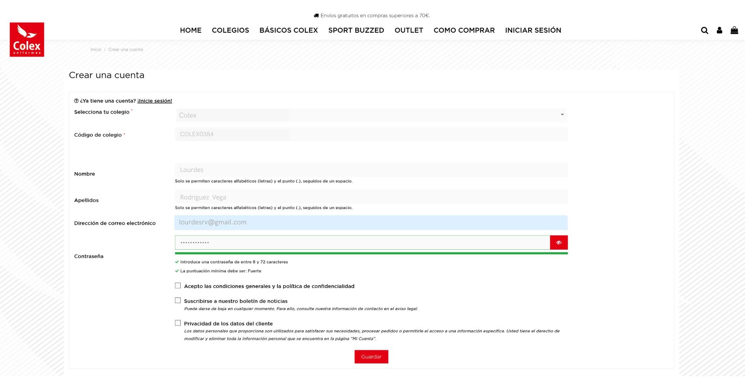Open the COLEGIOS menu

pos(230,31)
